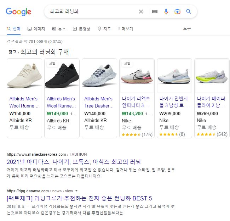Go to the 지도 tab

(x=104, y=29)
